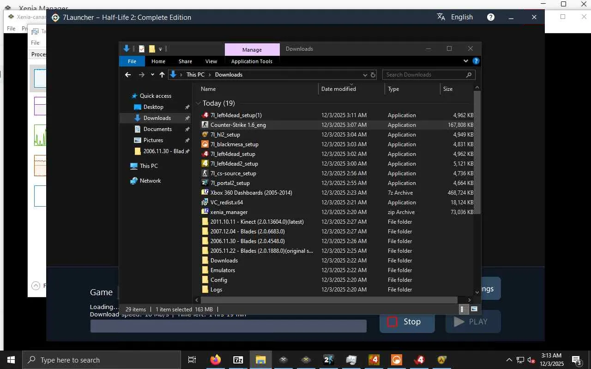Open Documents in the navigation pane
This screenshot has height=369, width=591.
157,129
